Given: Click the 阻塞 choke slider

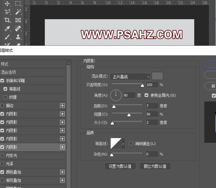Looking at the screenshot, I should [x=127, y=114].
